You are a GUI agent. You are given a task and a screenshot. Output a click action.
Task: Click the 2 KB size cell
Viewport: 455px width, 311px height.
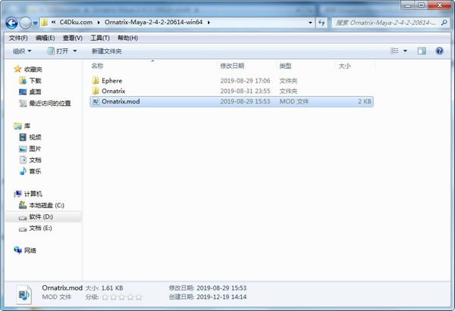point(365,101)
